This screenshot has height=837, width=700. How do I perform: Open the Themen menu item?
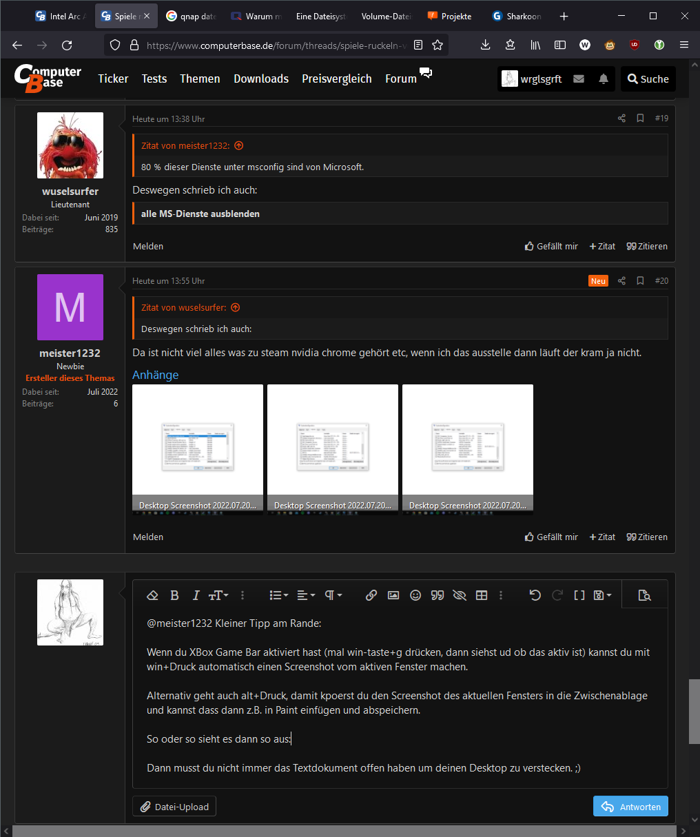click(x=200, y=79)
